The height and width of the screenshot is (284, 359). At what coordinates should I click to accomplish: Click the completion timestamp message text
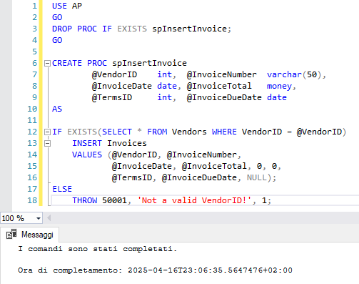click(x=155, y=270)
